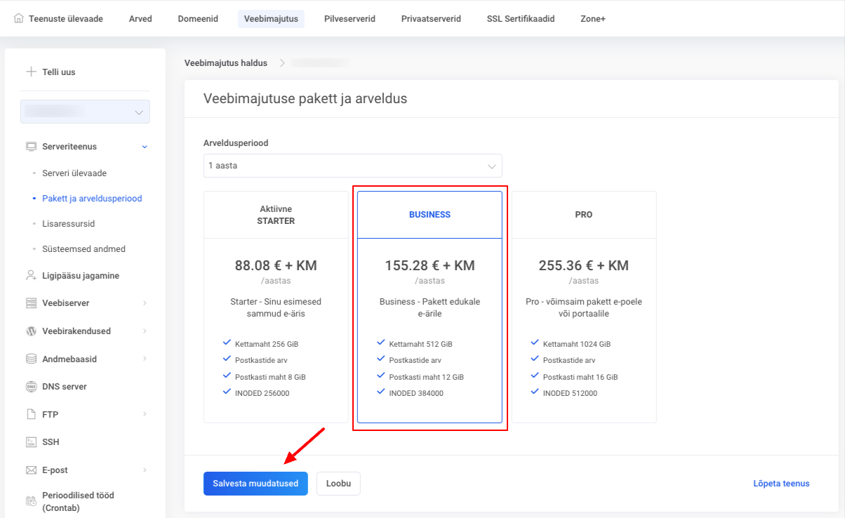Expand the FTP section chevron
The width and height of the screenshot is (845, 518).
click(145, 414)
